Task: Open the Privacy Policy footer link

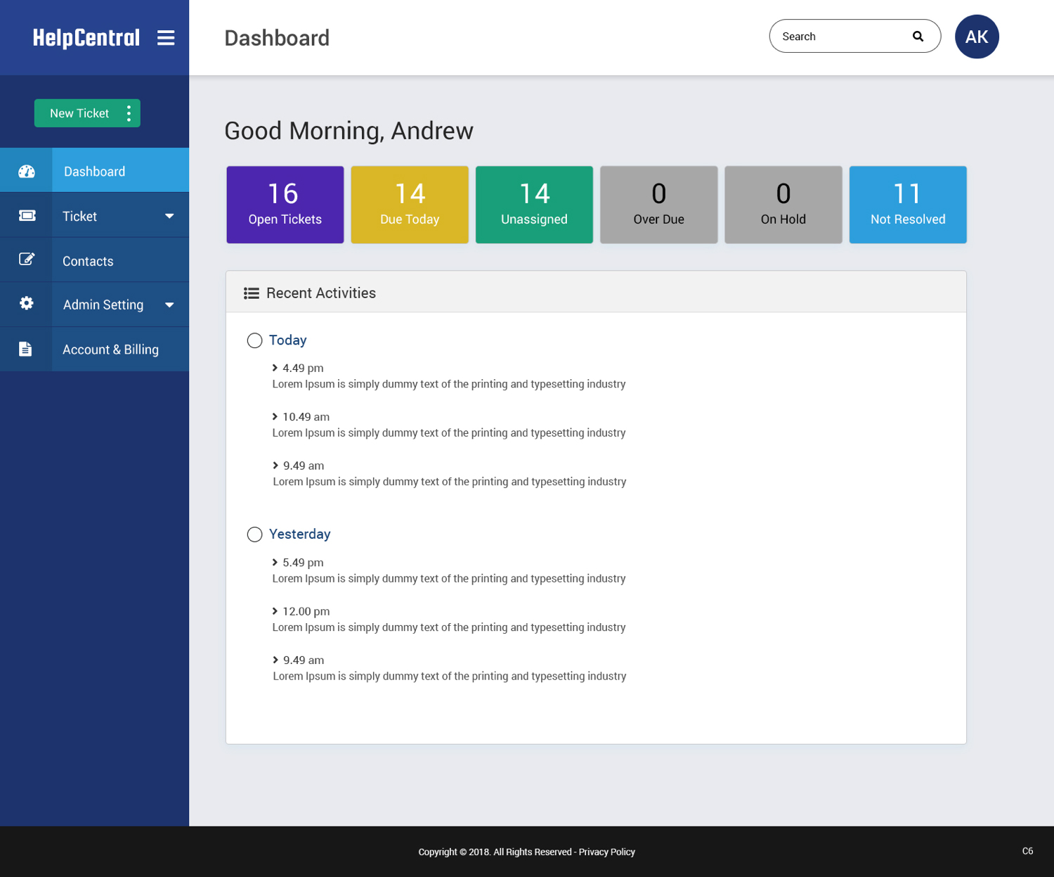Action: tap(606, 852)
